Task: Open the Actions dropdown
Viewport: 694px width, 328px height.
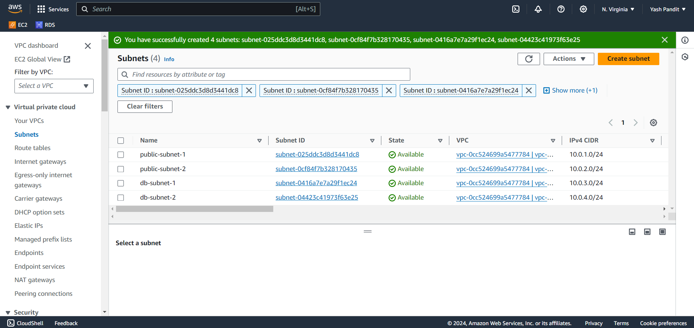Action: click(x=569, y=59)
